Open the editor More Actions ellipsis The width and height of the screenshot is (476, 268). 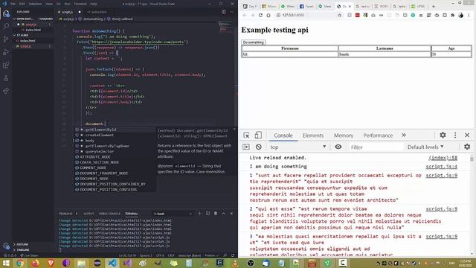(x=232, y=12)
